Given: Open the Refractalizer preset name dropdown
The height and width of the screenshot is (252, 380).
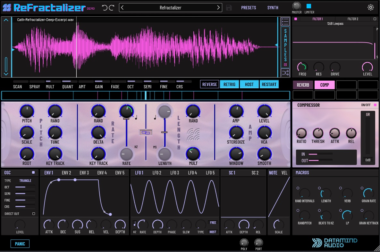Looking at the screenshot, I should pos(170,8).
